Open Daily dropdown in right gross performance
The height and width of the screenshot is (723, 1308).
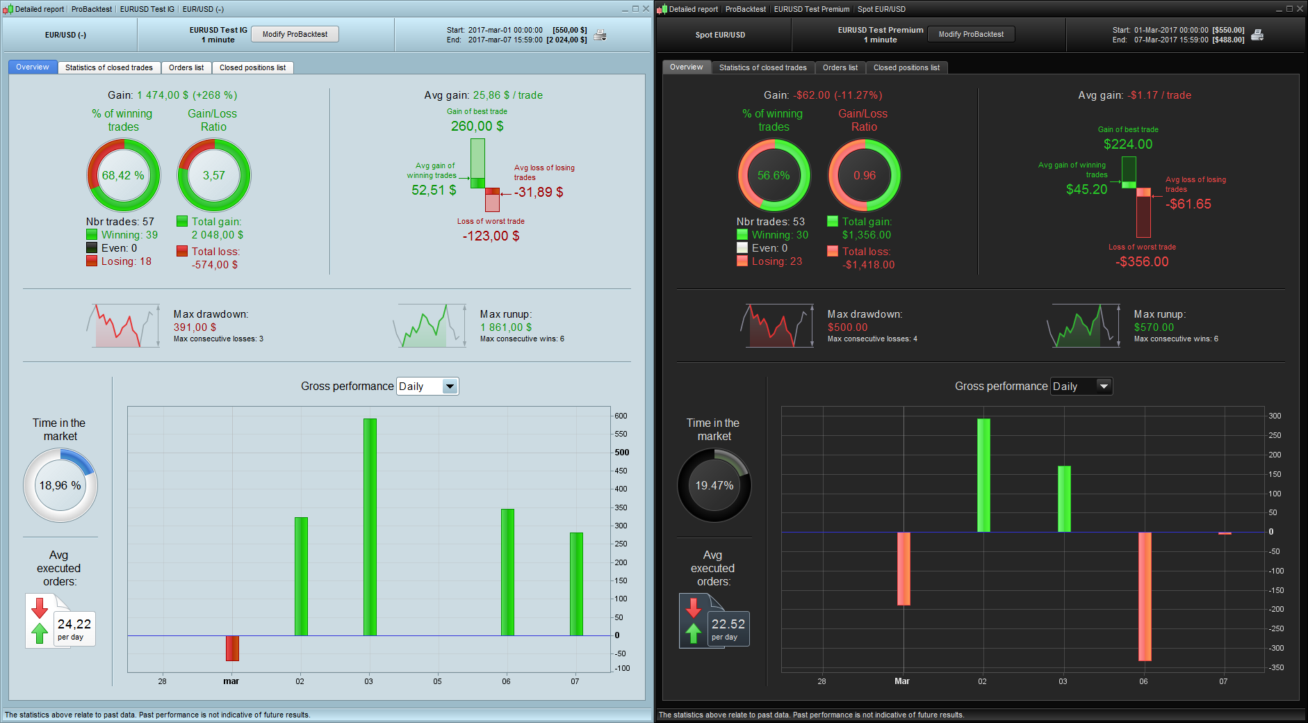[x=1081, y=387]
